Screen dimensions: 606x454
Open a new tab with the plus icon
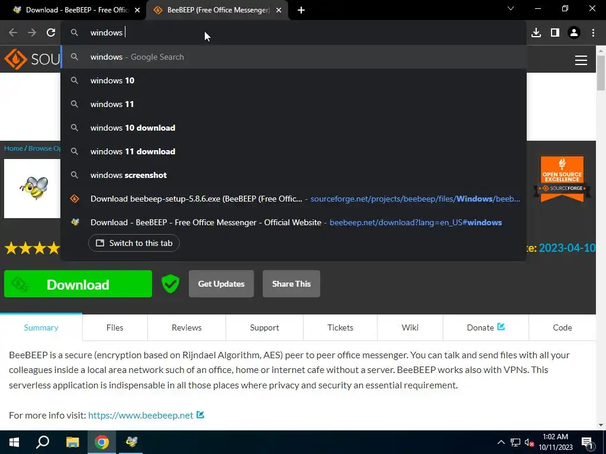tap(301, 11)
